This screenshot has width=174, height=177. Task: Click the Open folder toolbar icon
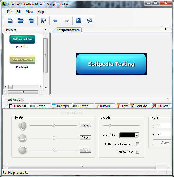(21, 21)
